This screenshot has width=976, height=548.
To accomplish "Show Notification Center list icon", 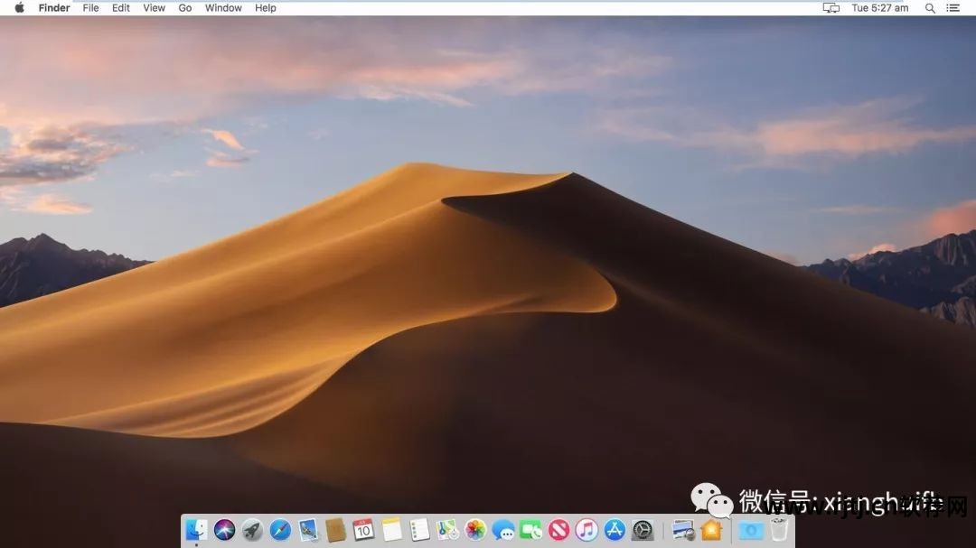I will click(x=953, y=8).
